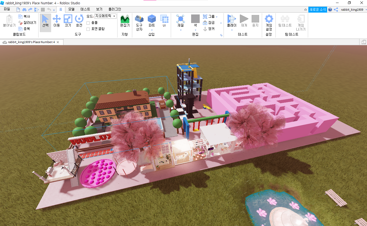The image size is (367, 226).
Task: Toggle the device emulator icon
Action: [x=364, y=42]
